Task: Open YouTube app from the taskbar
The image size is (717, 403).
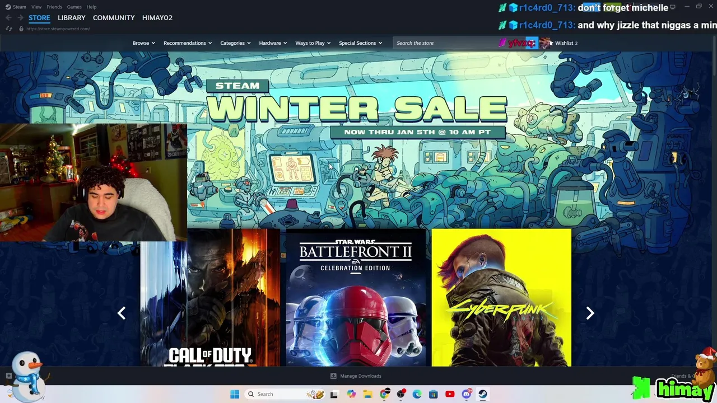Action: (450, 394)
